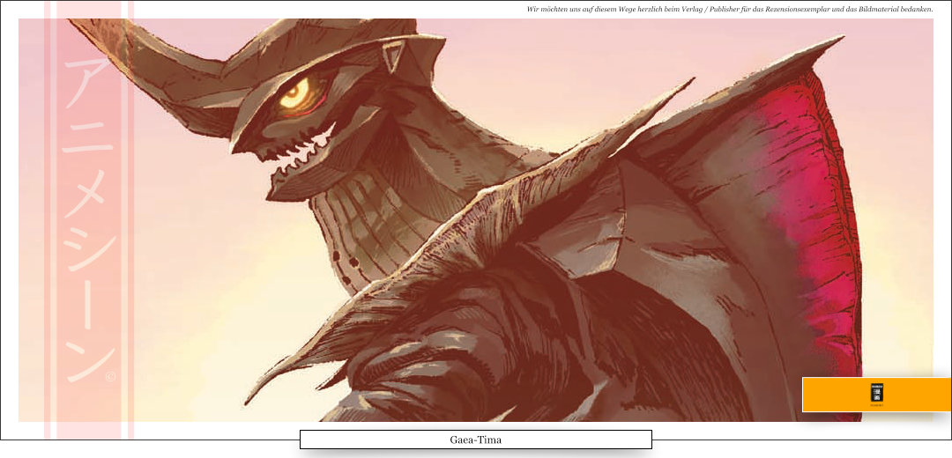The width and height of the screenshot is (952, 458).
Task: Click the publisher logo in the orange box
Action: pos(877,395)
